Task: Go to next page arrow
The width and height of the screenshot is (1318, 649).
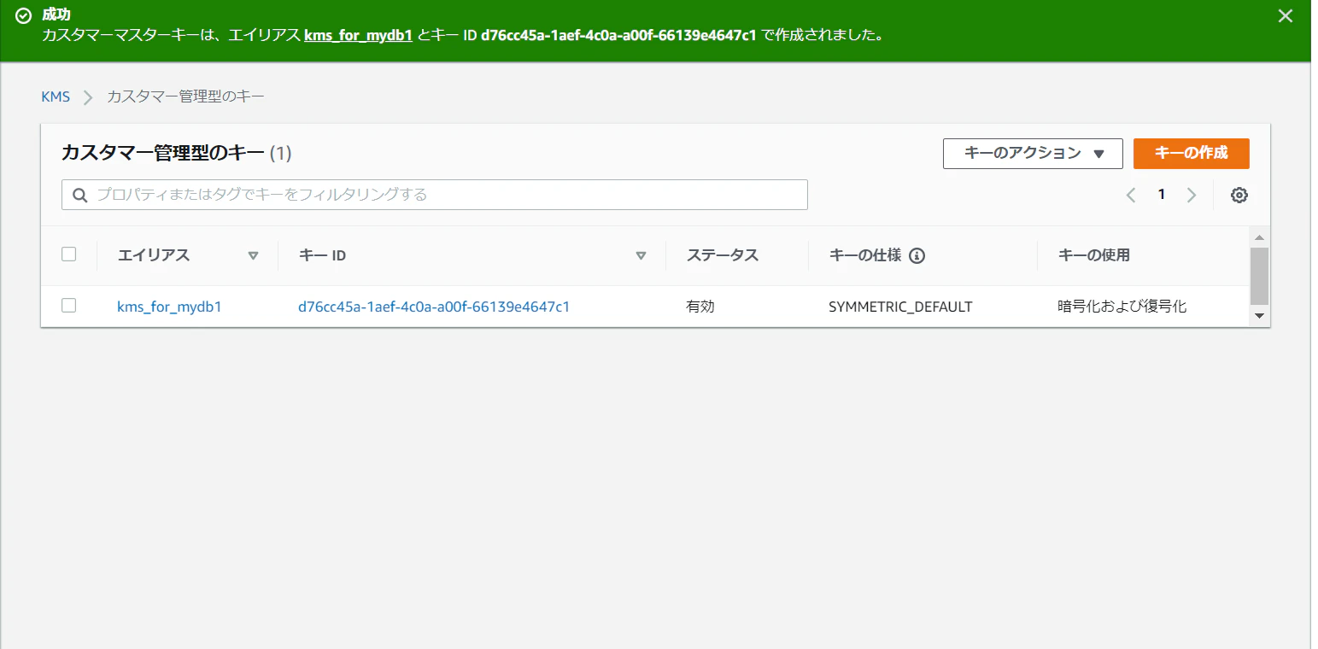Action: [x=1192, y=195]
